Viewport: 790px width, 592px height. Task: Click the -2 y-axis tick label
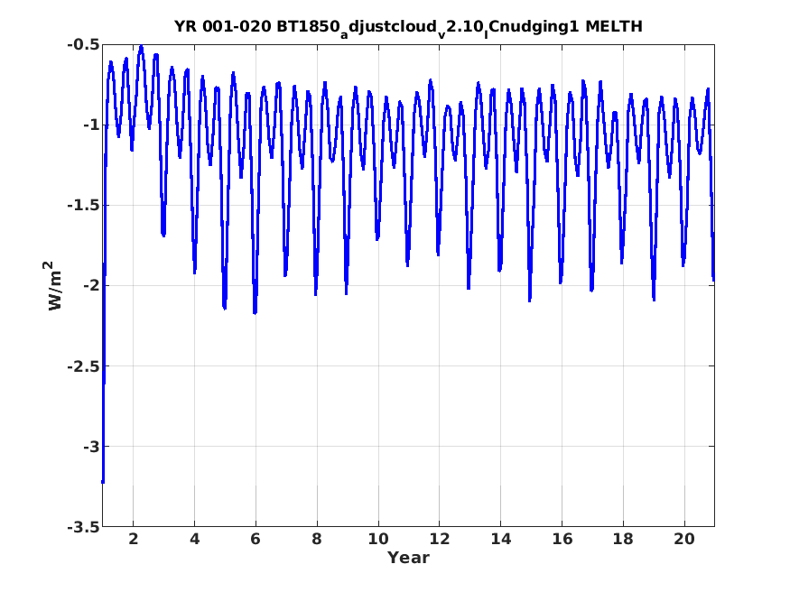point(90,285)
